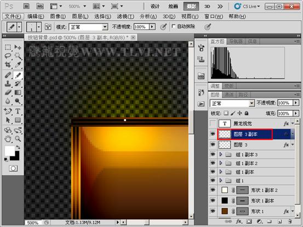Viewport: 303px width, 227px height.
Task: Toggle Quick Mask mode
Action: (13, 168)
